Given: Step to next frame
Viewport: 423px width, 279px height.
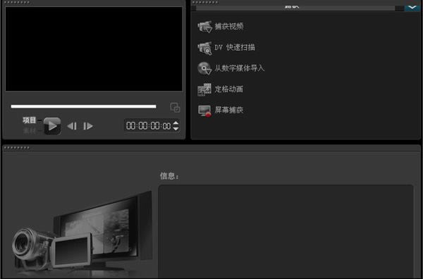Looking at the screenshot, I should point(88,126).
